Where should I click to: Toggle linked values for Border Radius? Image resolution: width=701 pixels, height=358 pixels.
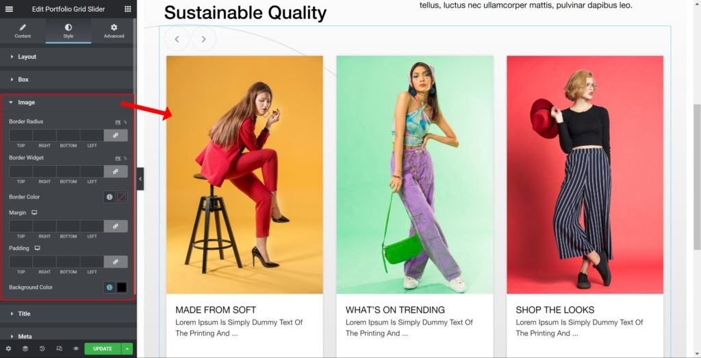pos(116,136)
